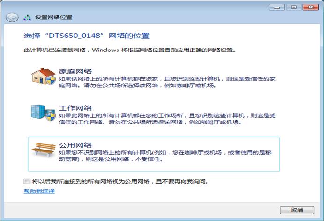This screenshot has width=324, height=221.
Task: Click the house icon for 家庭网络
Action: pos(44,76)
